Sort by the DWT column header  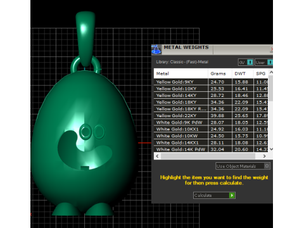tap(243, 73)
